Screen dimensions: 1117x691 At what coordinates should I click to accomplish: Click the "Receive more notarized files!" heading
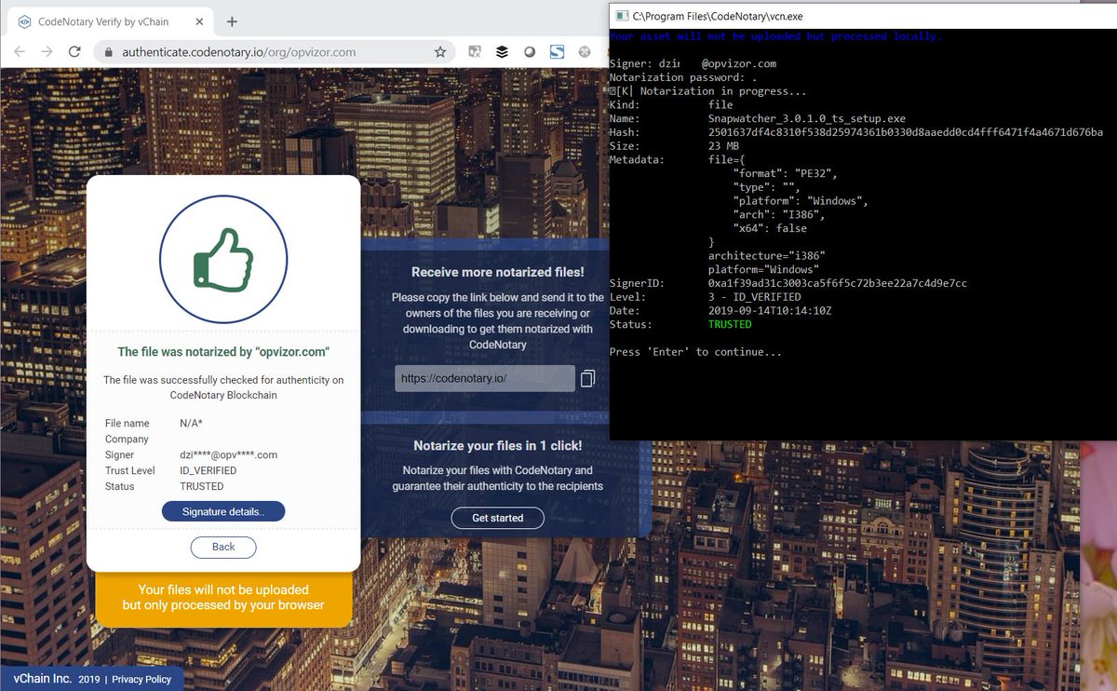click(498, 272)
